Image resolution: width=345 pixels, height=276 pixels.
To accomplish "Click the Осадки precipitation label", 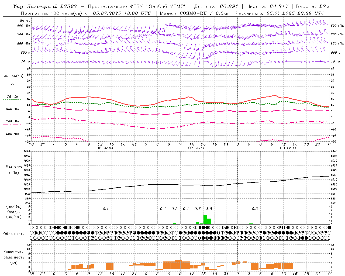I will click(14, 212).
